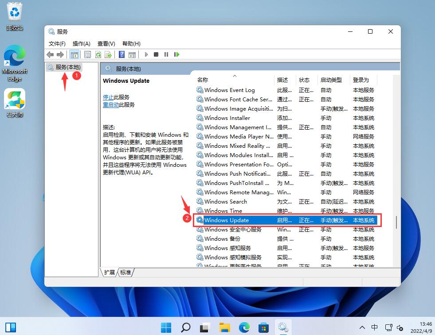Image resolution: width=435 pixels, height=335 pixels.
Task: Refresh the services list with the refresh icon
Action: (98, 54)
